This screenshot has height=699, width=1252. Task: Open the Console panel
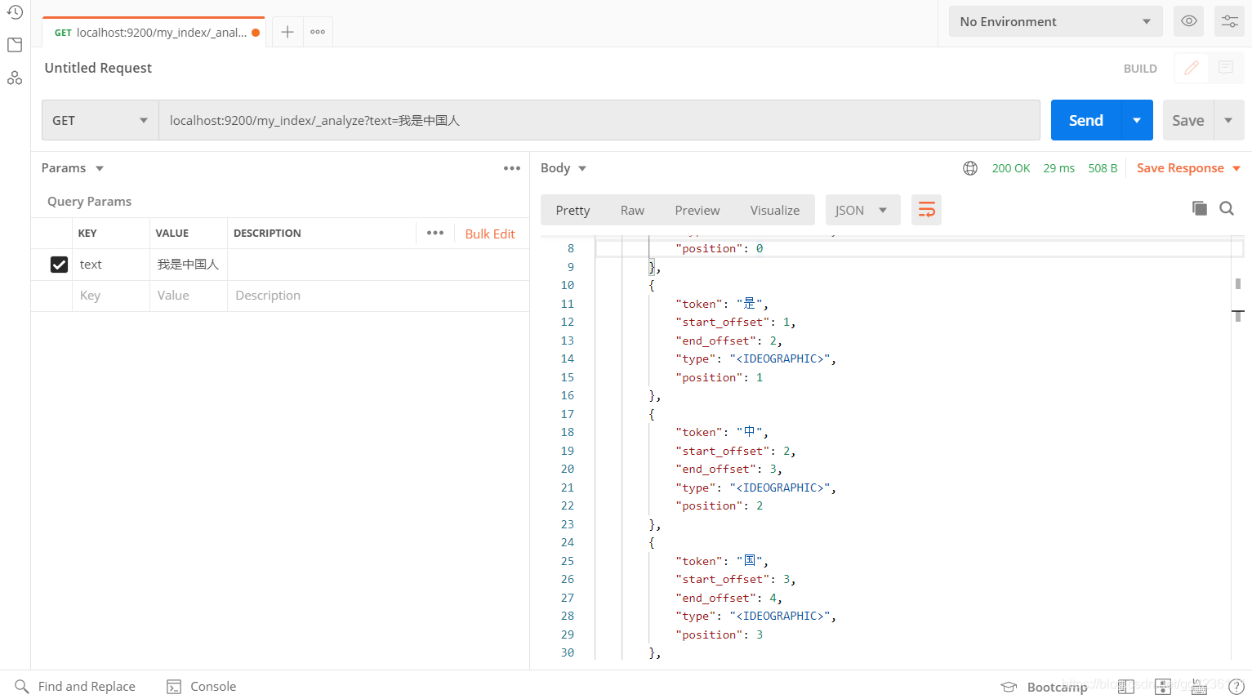pyautogui.click(x=202, y=686)
